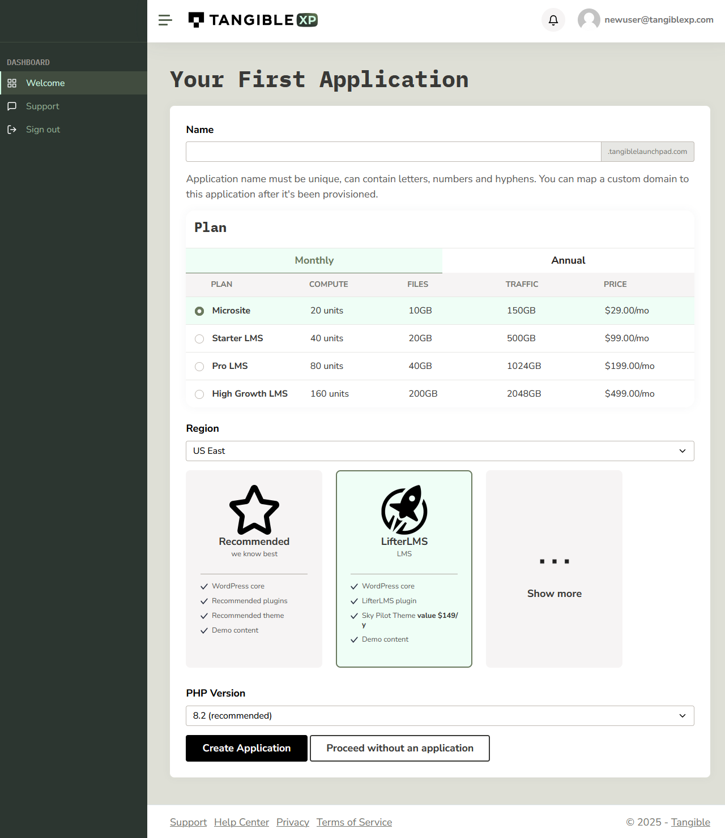725x838 pixels.
Task: Choose the Pro LMS plan radio
Action: tap(199, 367)
